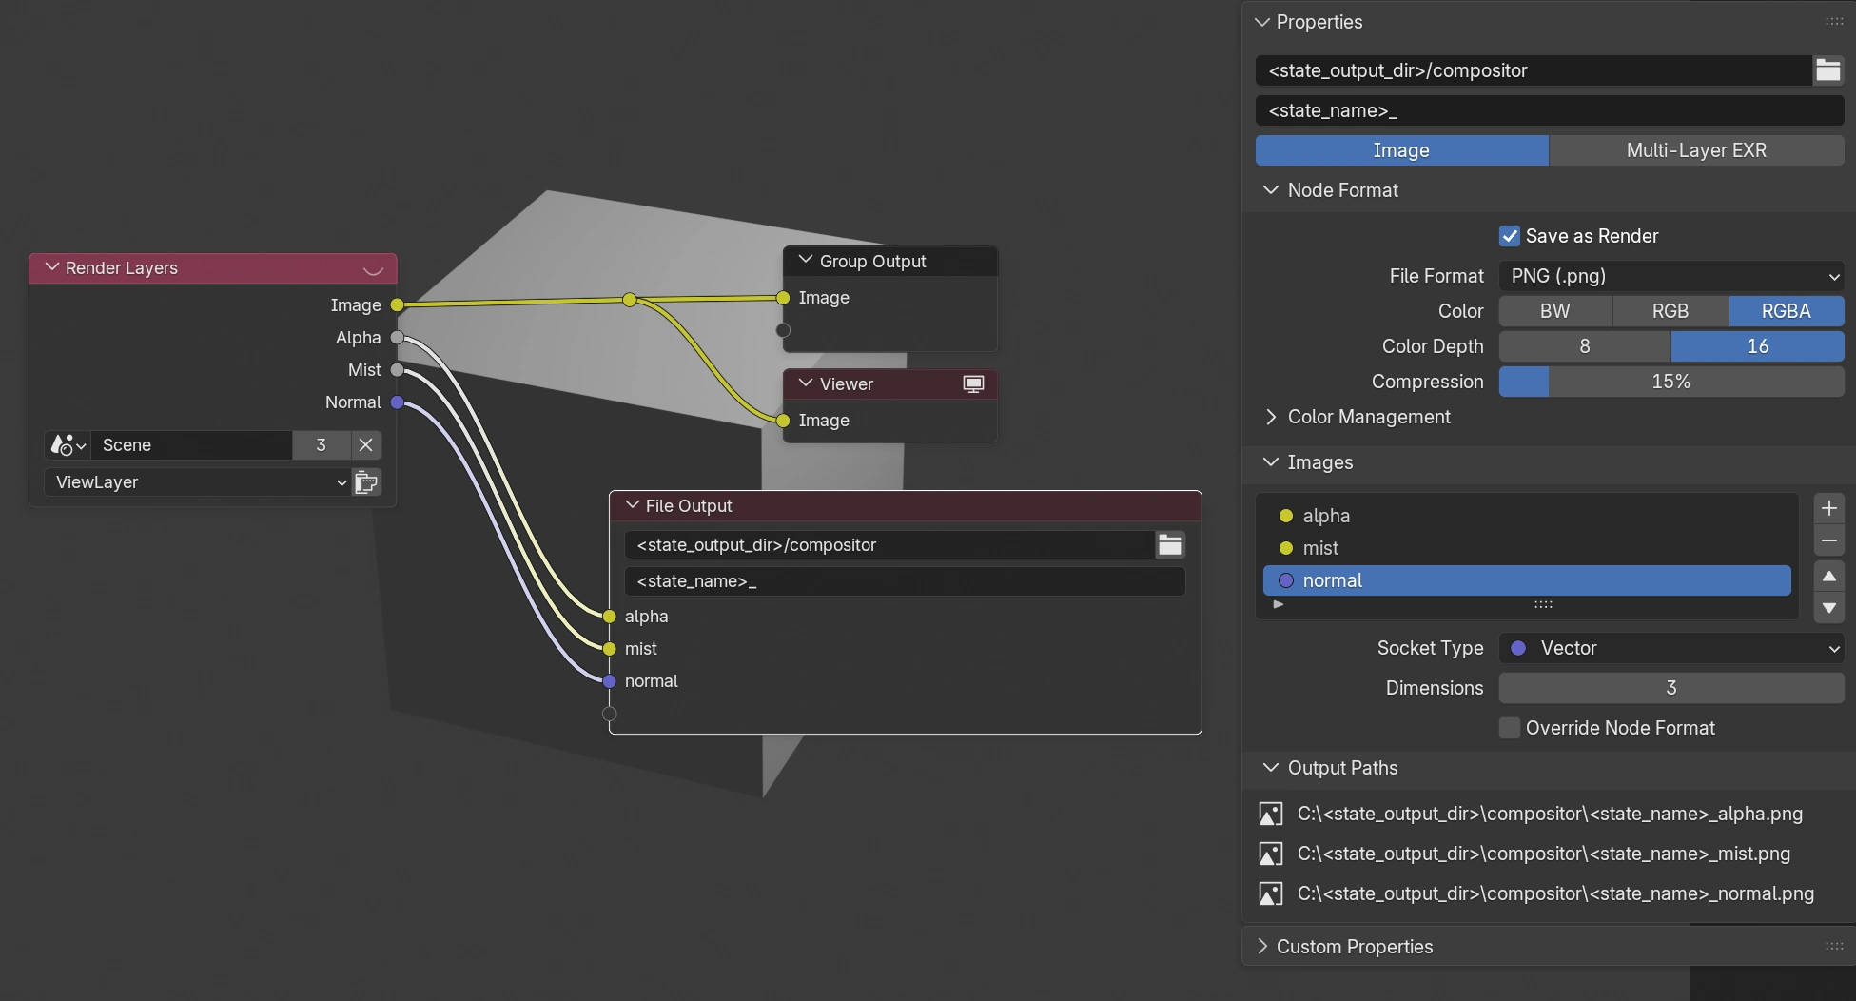Click render layer icon beside ViewLayer
Image resolution: width=1856 pixels, height=1001 pixels.
[366, 482]
